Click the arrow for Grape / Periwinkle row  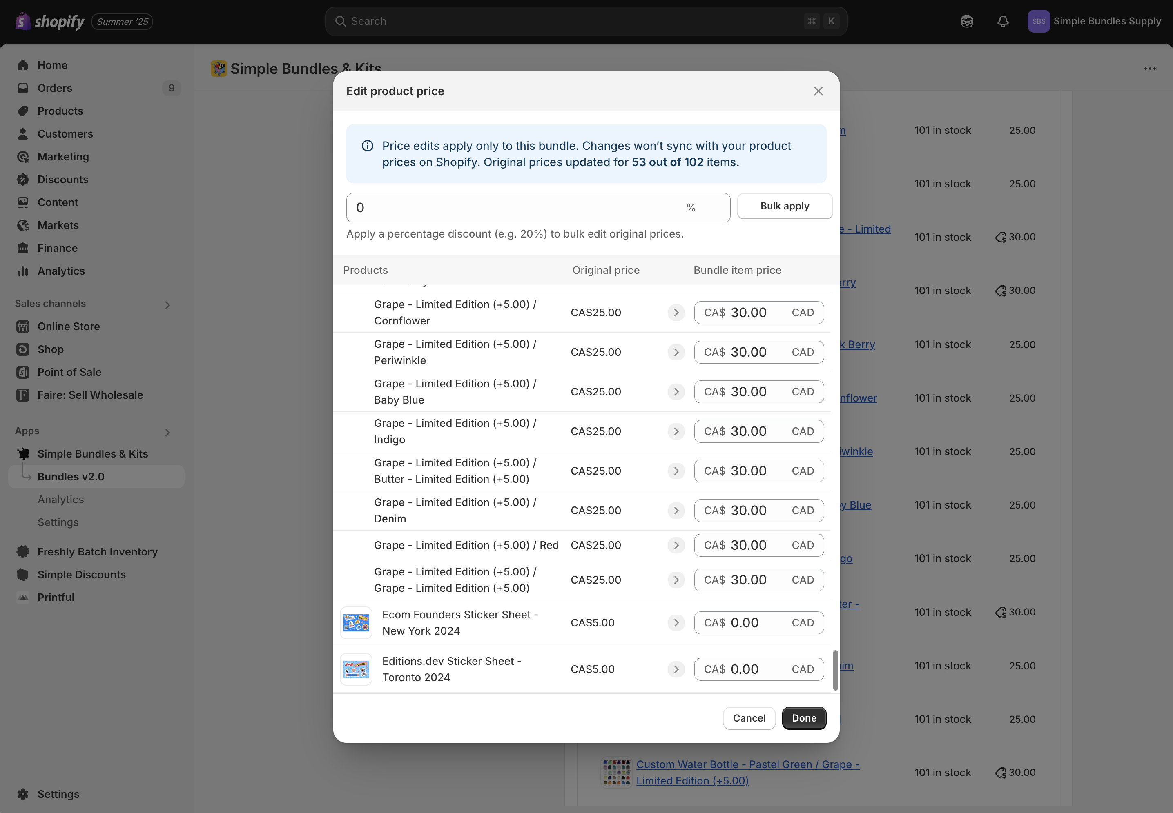[676, 353]
